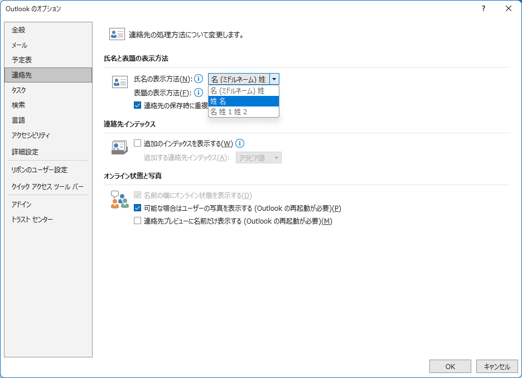Viewport: 522px width, 378px height.
Task: Open the アクセシビリティ category
Action: (x=49, y=135)
